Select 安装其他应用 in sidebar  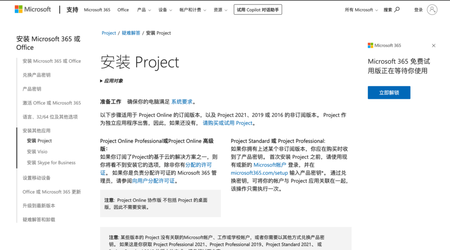pyautogui.click(x=36, y=130)
